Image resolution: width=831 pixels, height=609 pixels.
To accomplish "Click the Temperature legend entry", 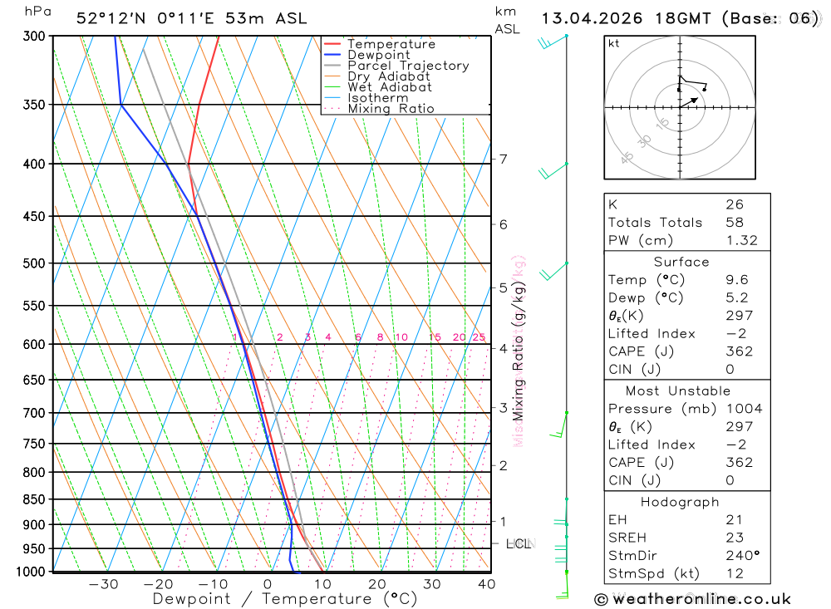I will click(391, 44).
